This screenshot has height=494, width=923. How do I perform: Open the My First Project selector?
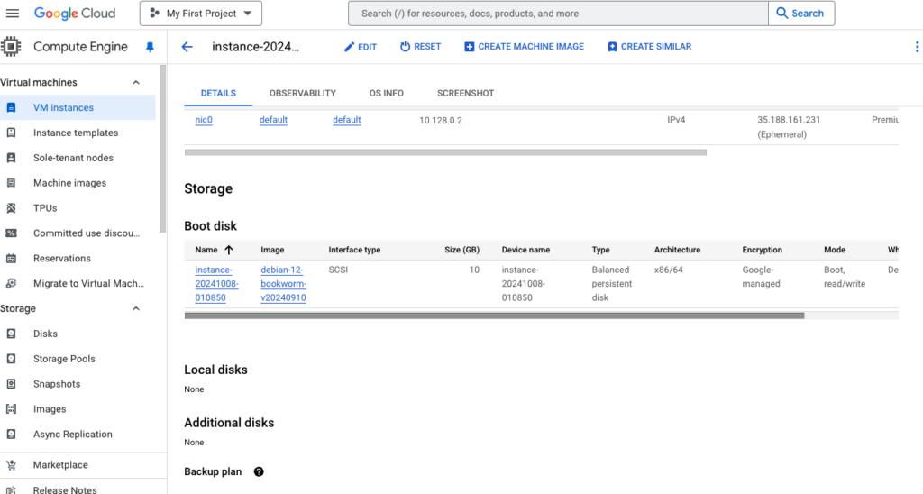point(201,13)
